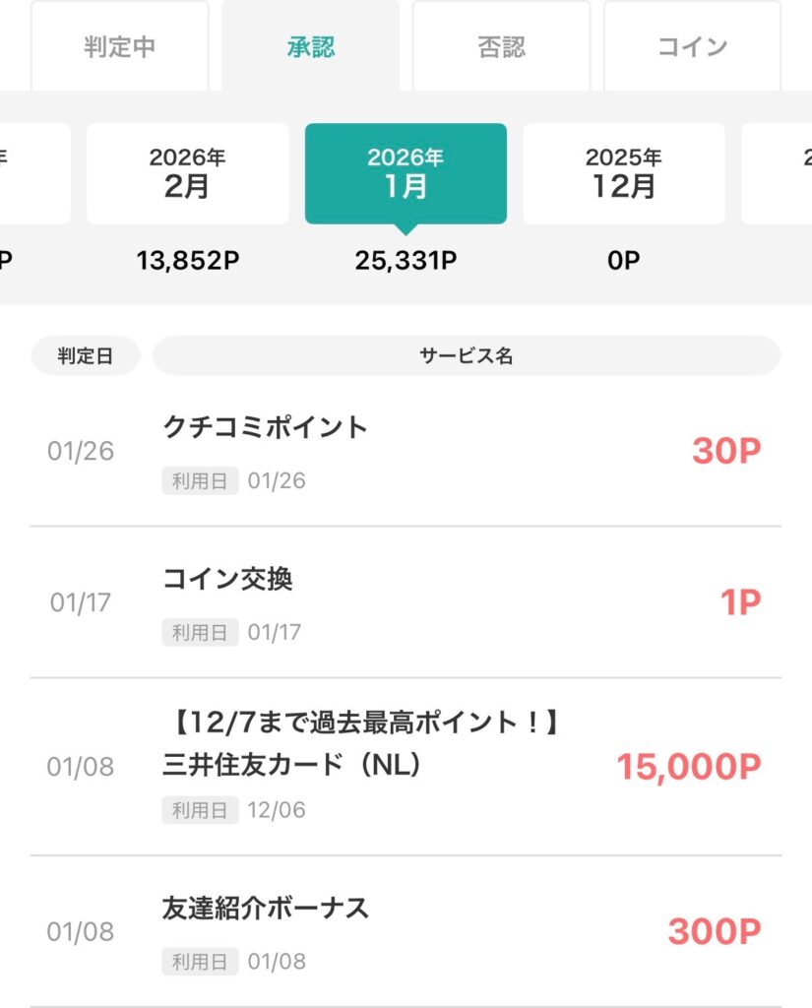Screen dimensions: 812x1008
Task: Open the コイン交換 entry
Action: (x=227, y=579)
